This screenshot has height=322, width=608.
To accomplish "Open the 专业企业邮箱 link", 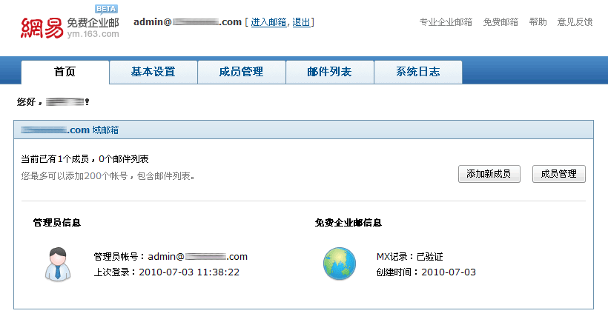I will [446, 22].
